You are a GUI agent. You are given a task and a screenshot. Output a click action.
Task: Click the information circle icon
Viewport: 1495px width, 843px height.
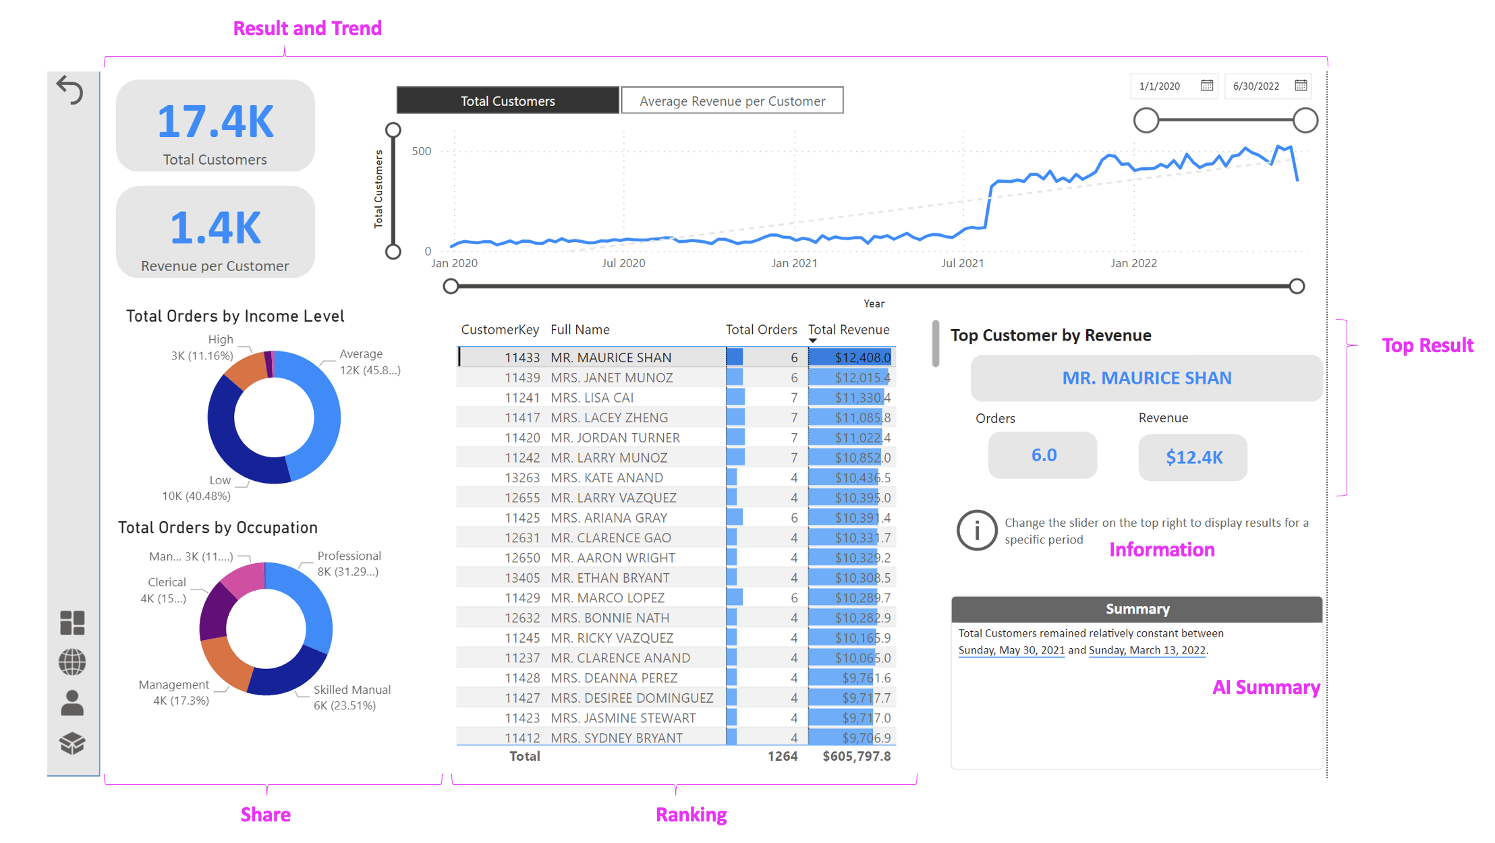976,530
